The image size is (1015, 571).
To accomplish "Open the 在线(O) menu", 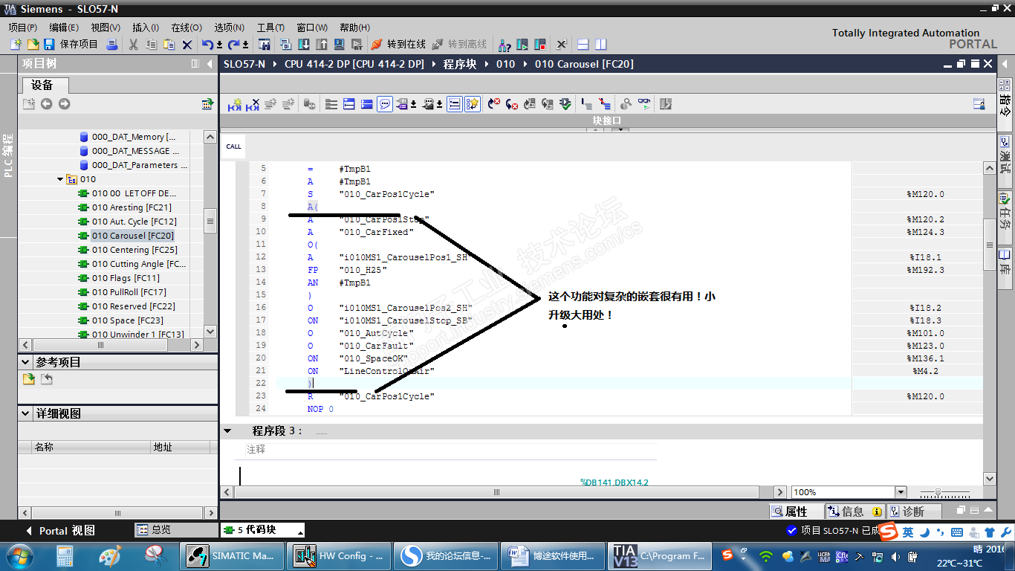I will 187,28.
